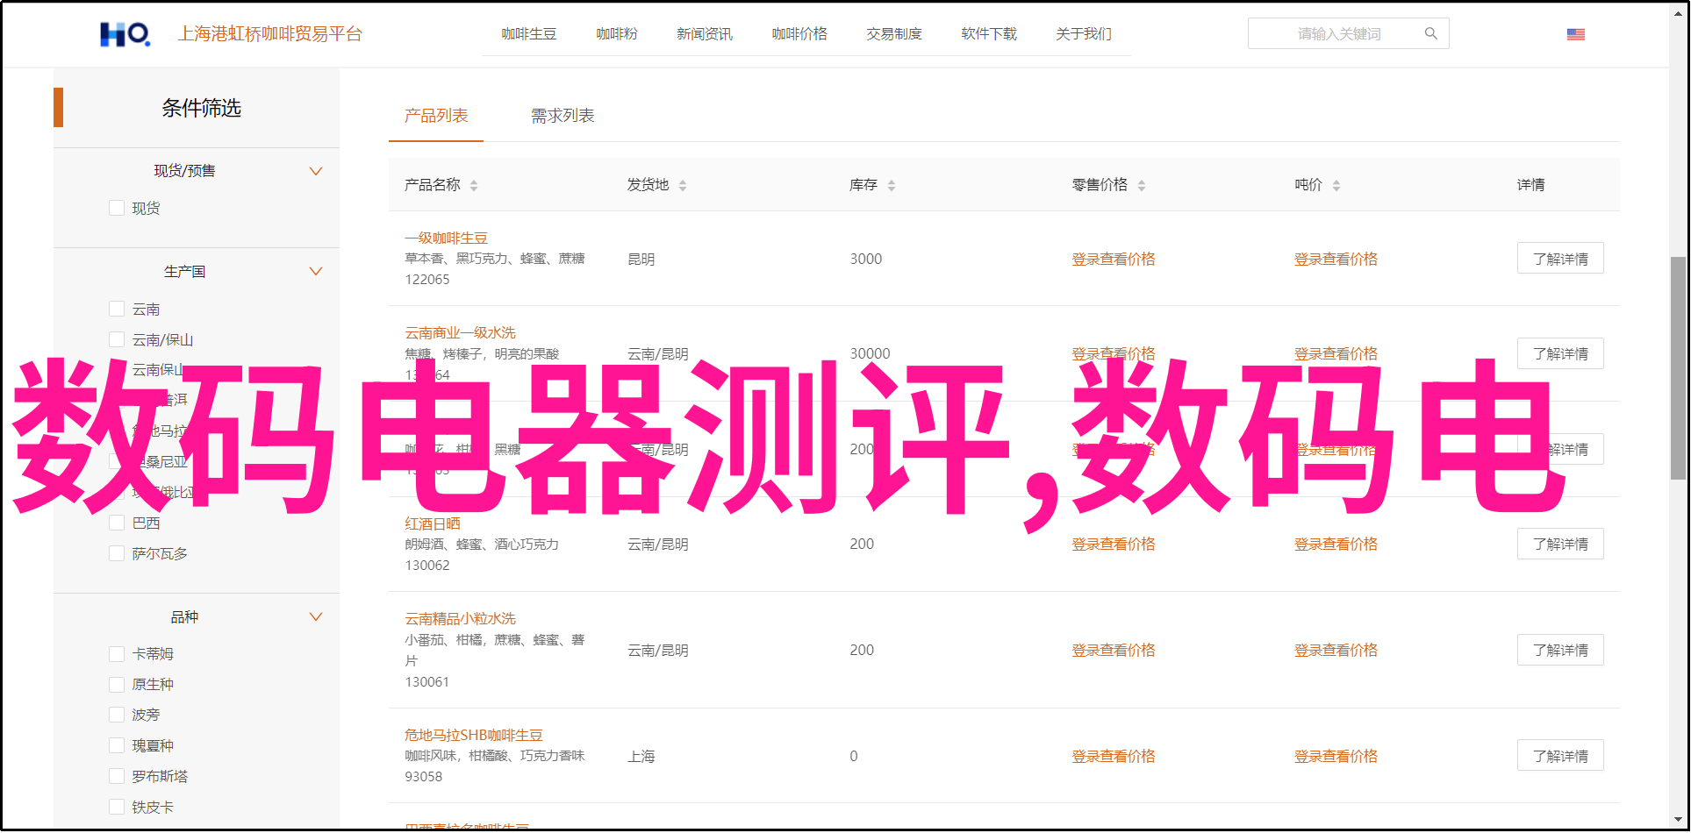The image size is (1691, 833).
Task: Click scrollbar down arrow
Action: coord(1678,818)
